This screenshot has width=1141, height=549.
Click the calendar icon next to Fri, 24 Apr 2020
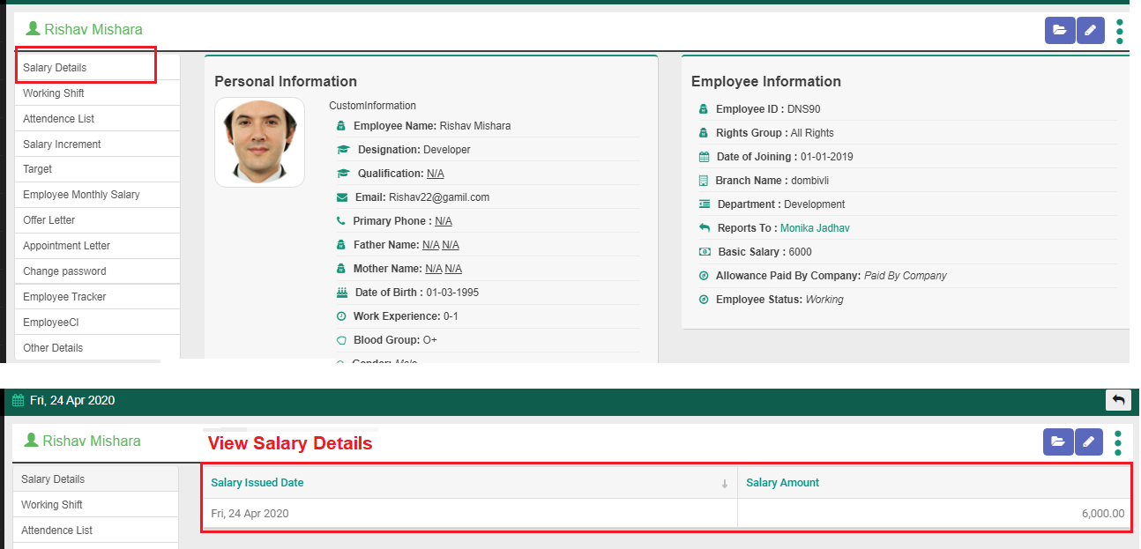coord(18,400)
